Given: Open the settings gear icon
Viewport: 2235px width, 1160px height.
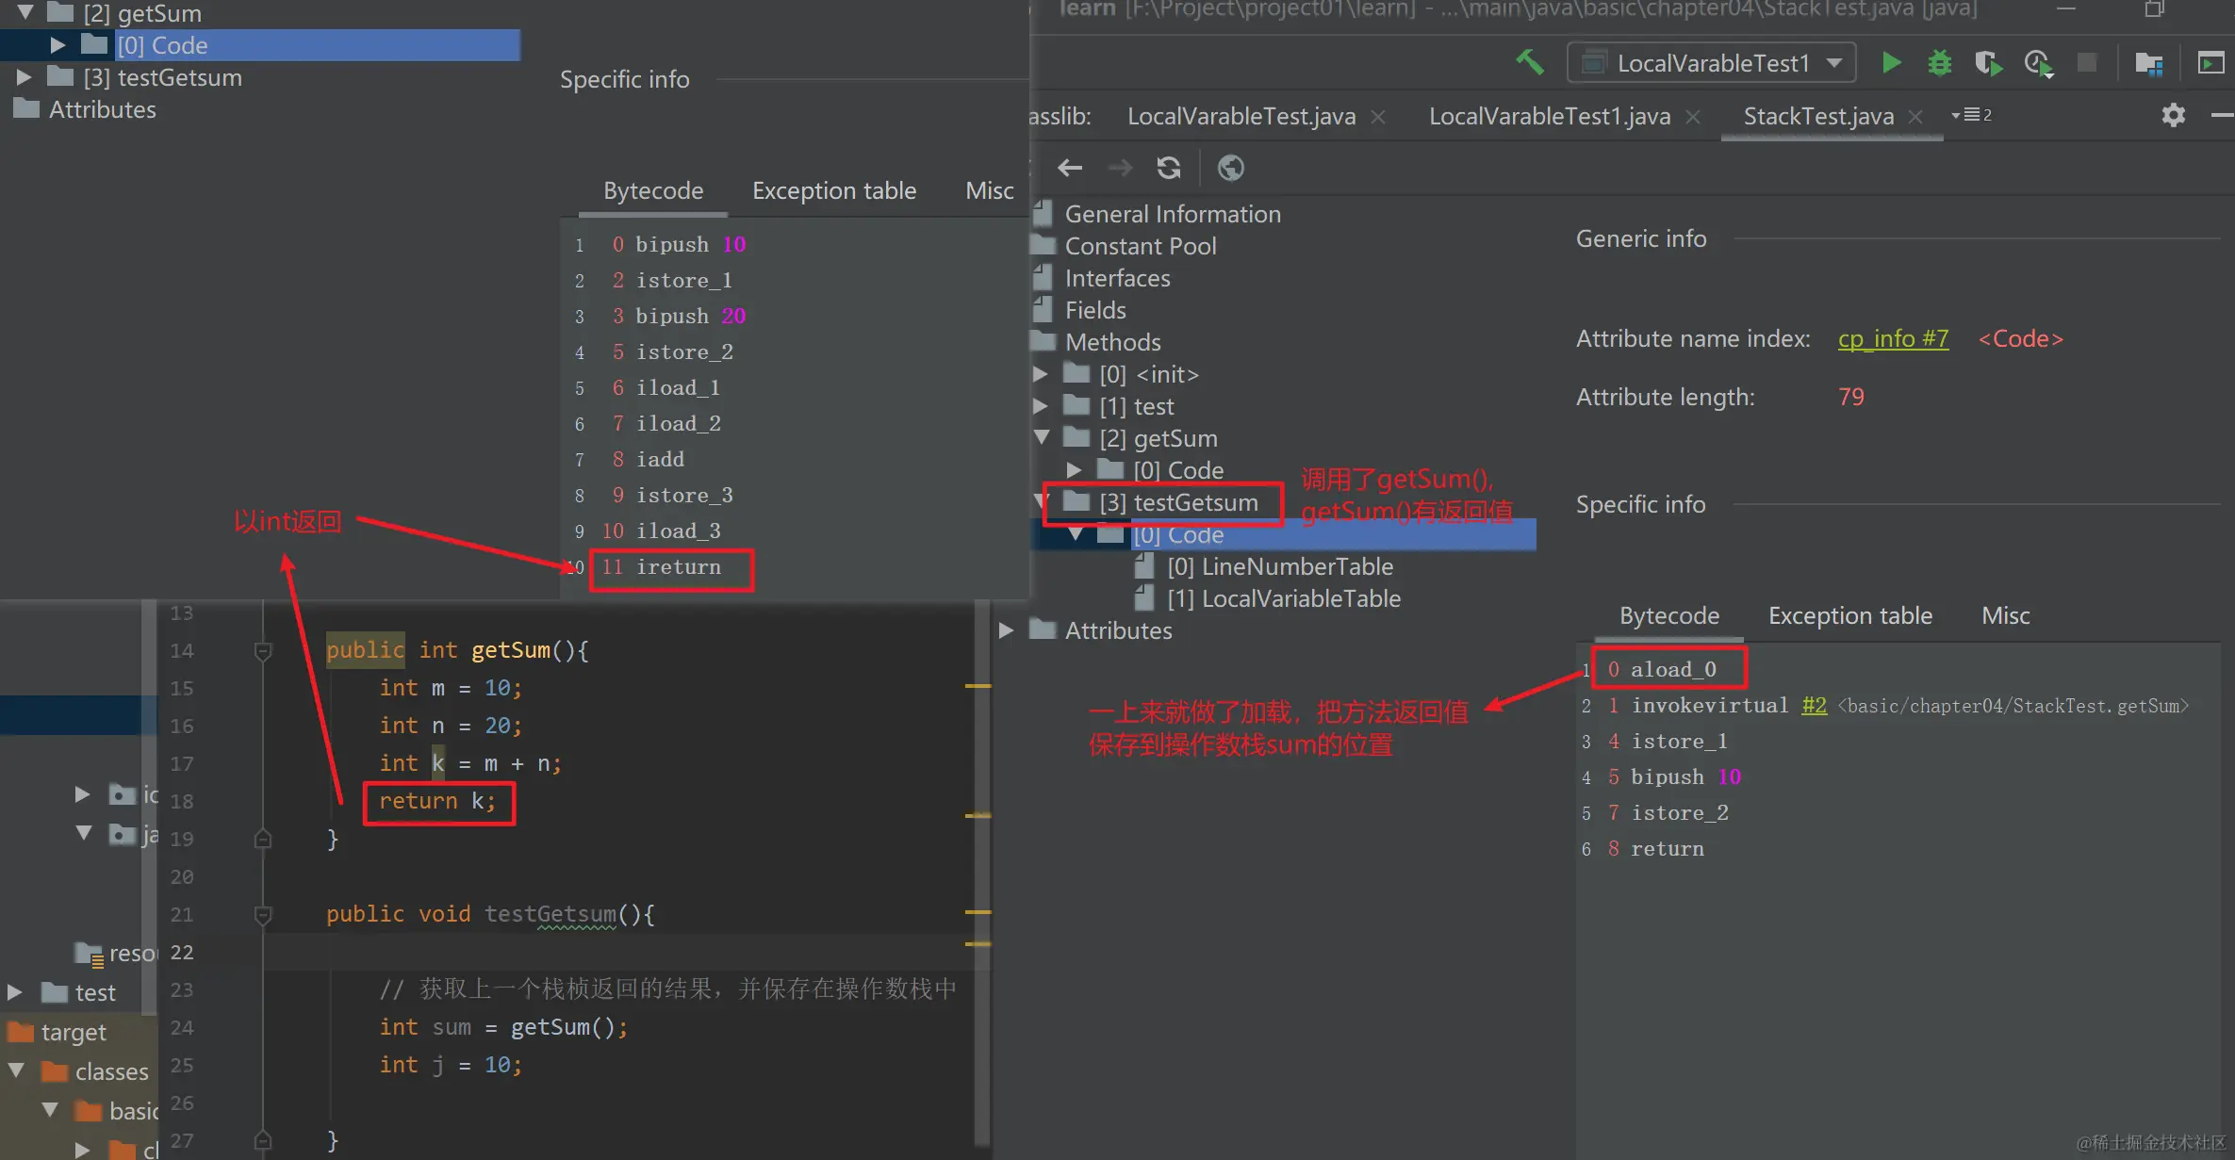Looking at the screenshot, I should coord(2173,115).
